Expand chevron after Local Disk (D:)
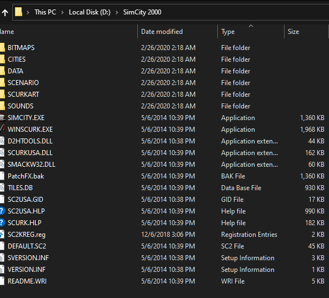The height and width of the screenshot is (298, 329). pos(117,13)
